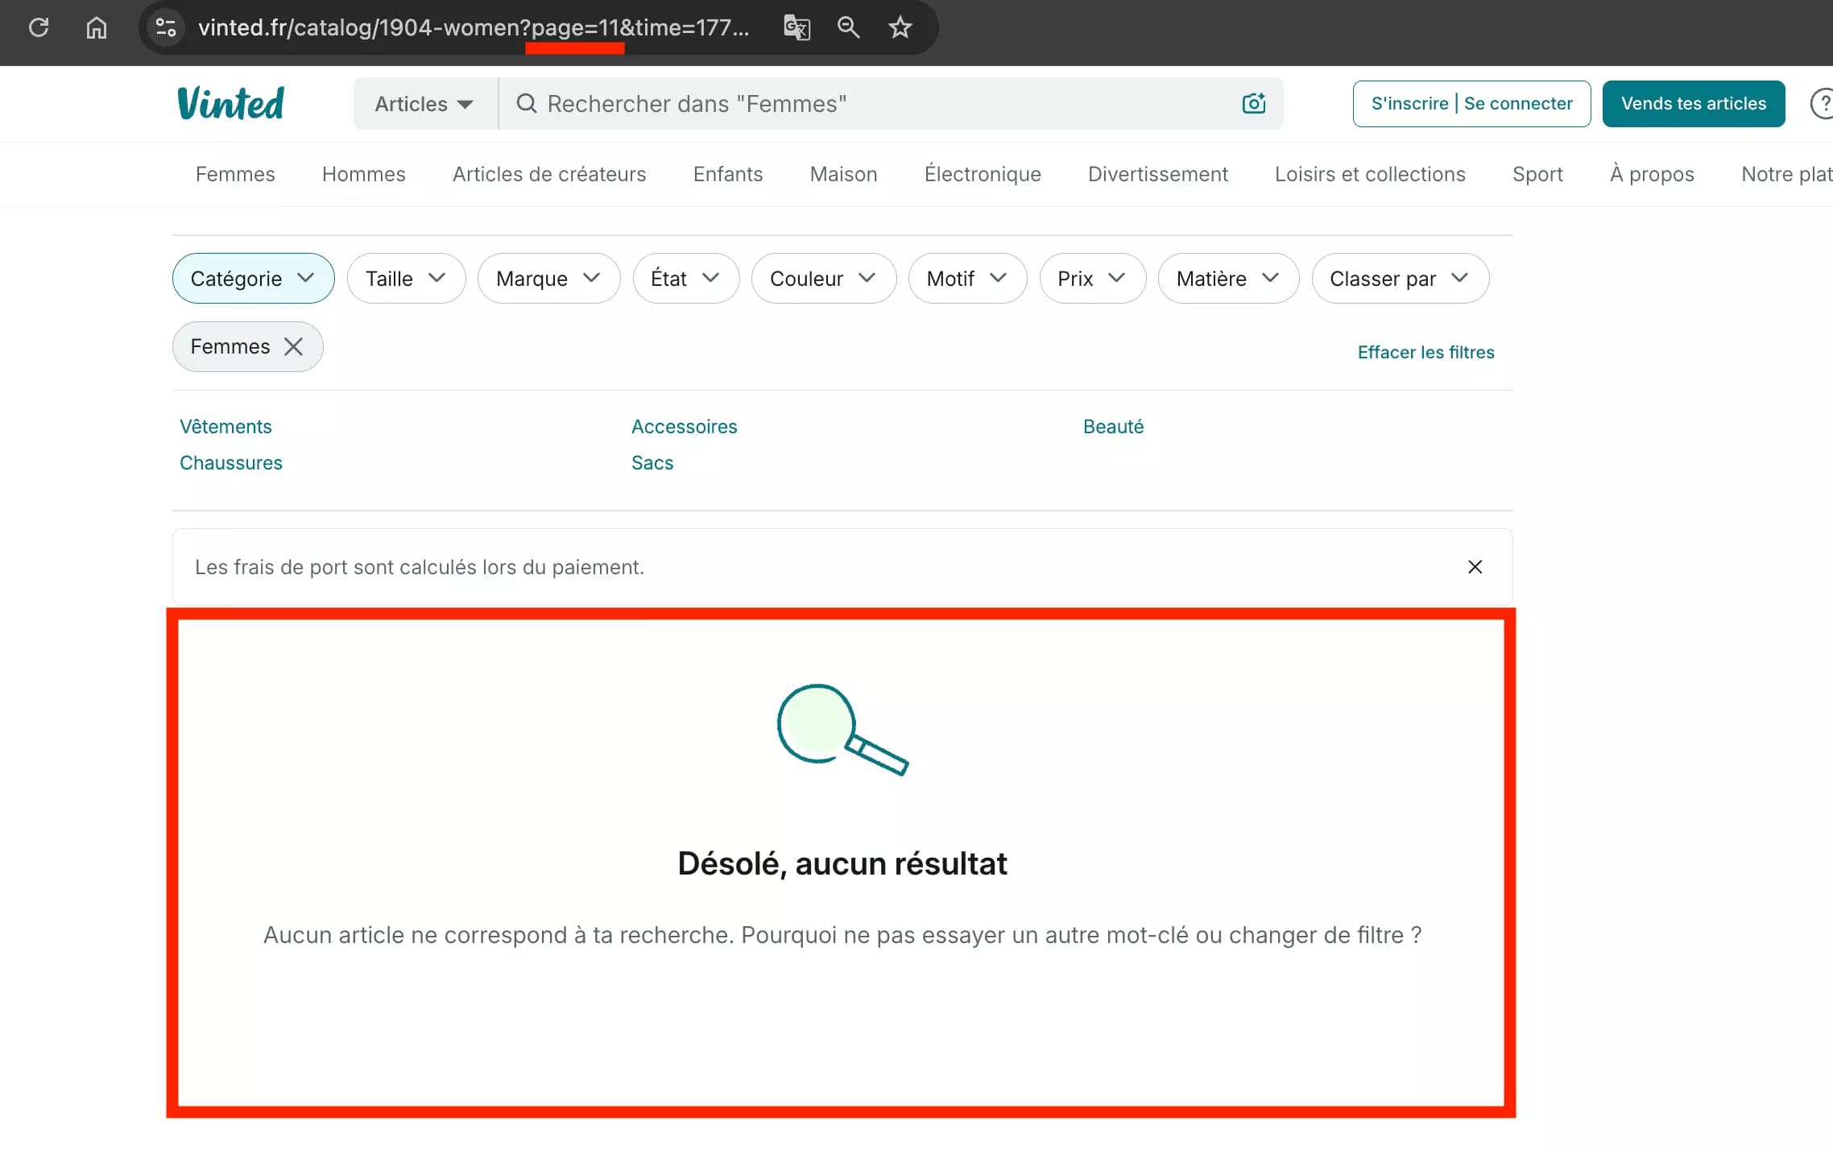Open Google Translate for this page
The width and height of the screenshot is (1833, 1150).
click(x=796, y=27)
